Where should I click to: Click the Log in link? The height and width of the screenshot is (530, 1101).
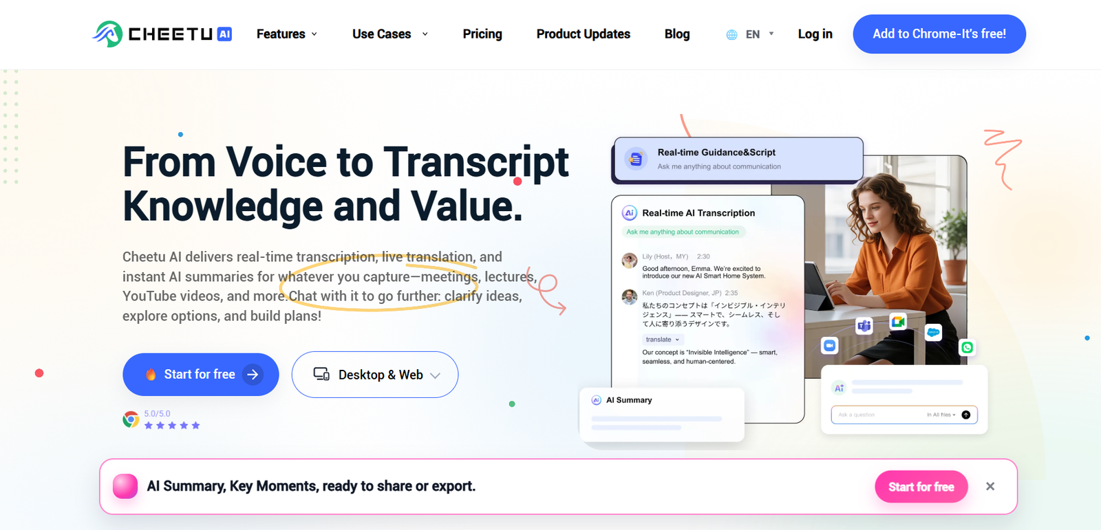tap(815, 34)
